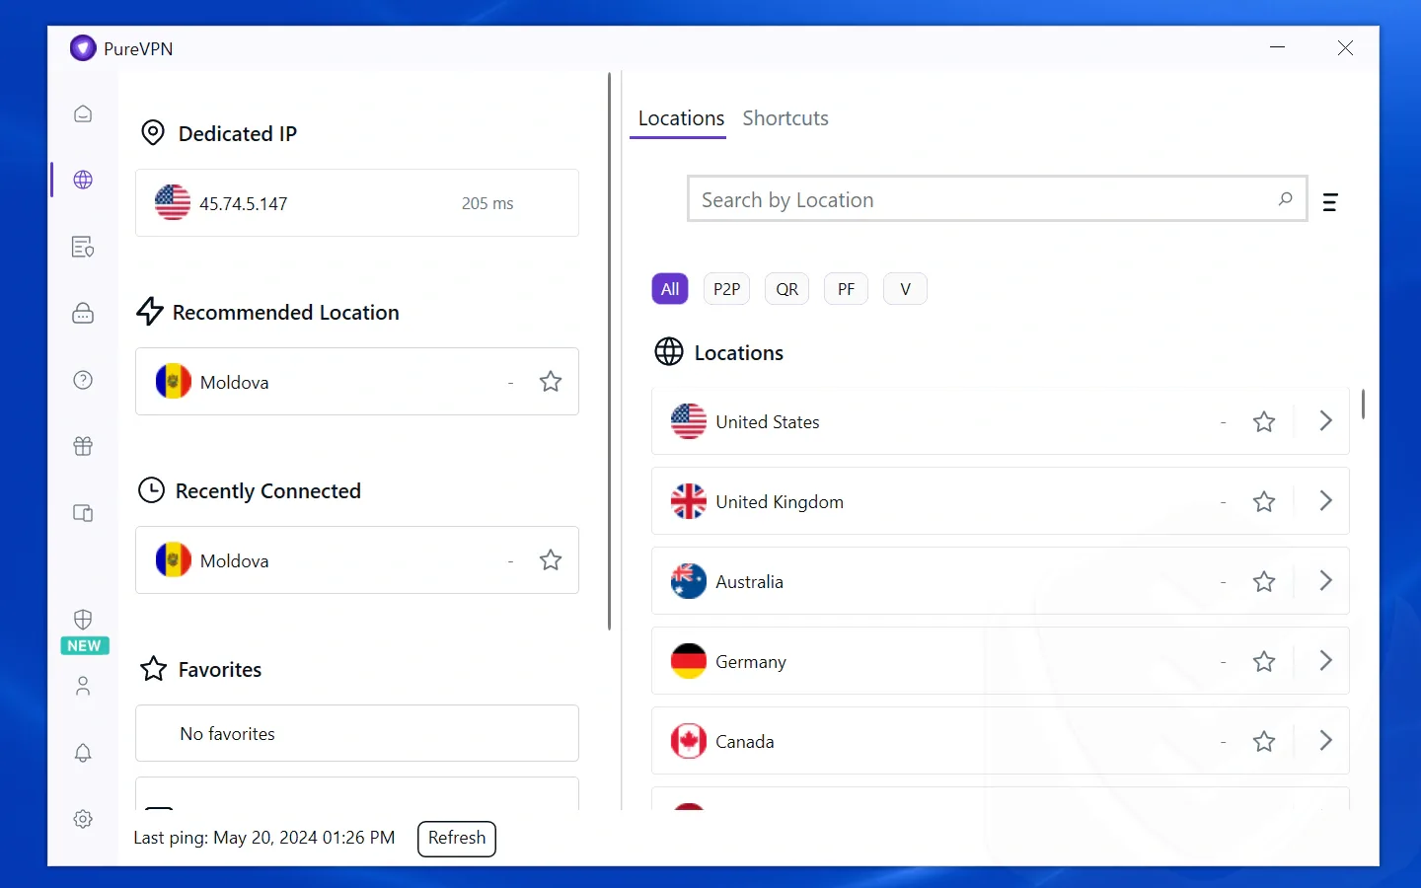
Task: Favorite Moldova in Recommended Location
Action: click(x=551, y=381)
